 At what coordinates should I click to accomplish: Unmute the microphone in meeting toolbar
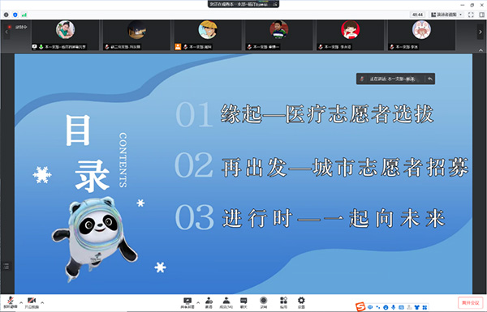tap(11, 302)
